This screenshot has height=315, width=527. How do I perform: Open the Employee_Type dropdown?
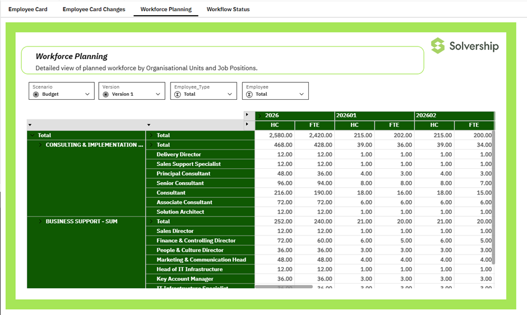pyautogui.click(x=204, y=91)
